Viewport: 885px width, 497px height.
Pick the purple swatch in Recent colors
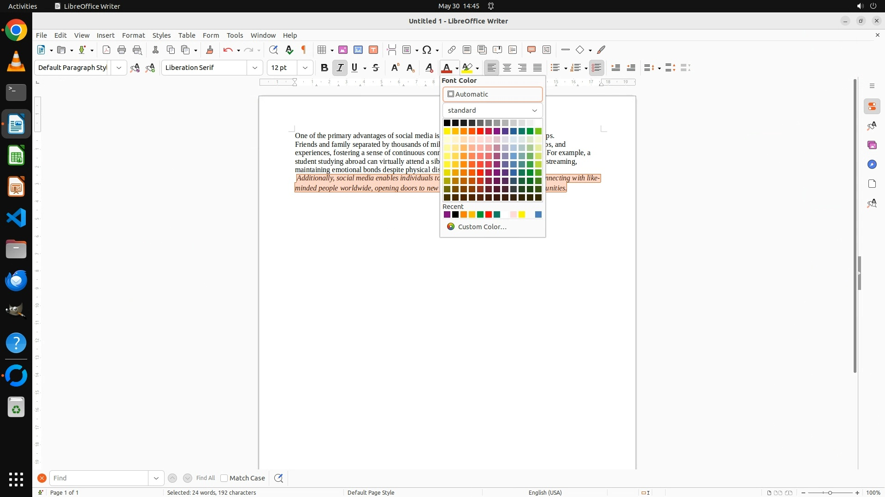tap(447, 214)
